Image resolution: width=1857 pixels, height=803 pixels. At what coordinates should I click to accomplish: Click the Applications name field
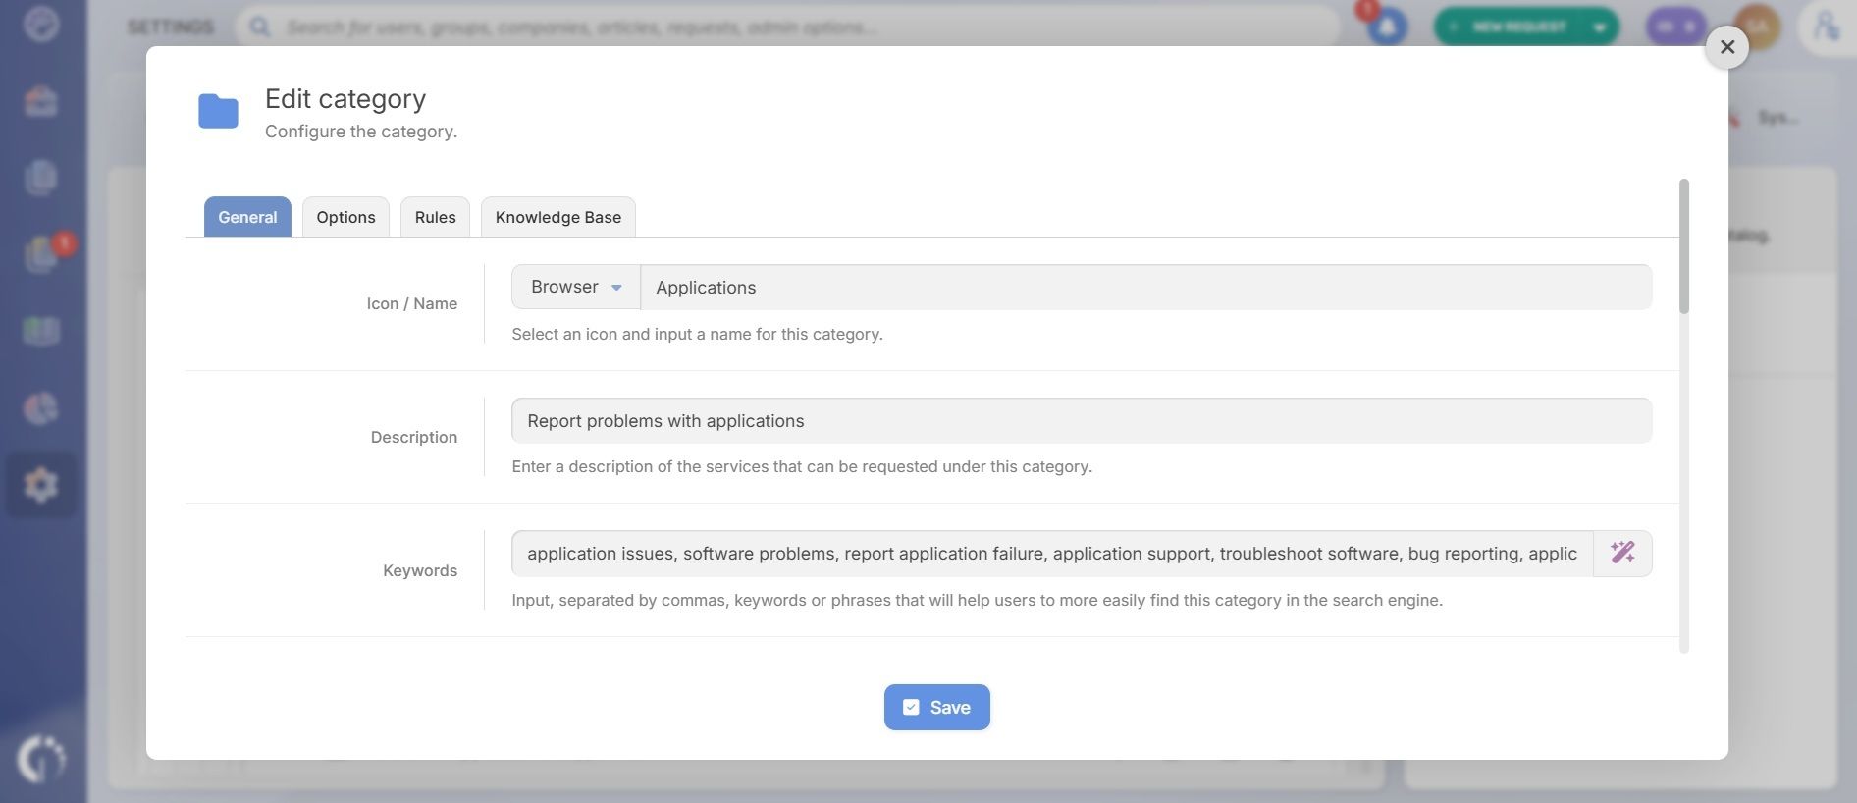coord(1145,287)
